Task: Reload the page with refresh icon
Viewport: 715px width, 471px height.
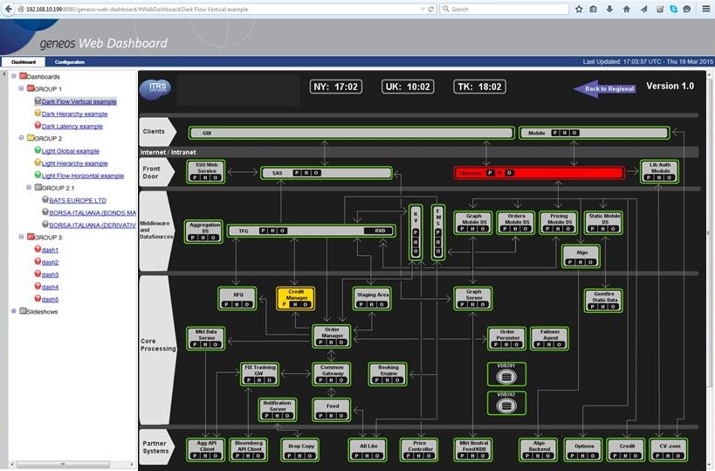Action: [x=432, y=9]
